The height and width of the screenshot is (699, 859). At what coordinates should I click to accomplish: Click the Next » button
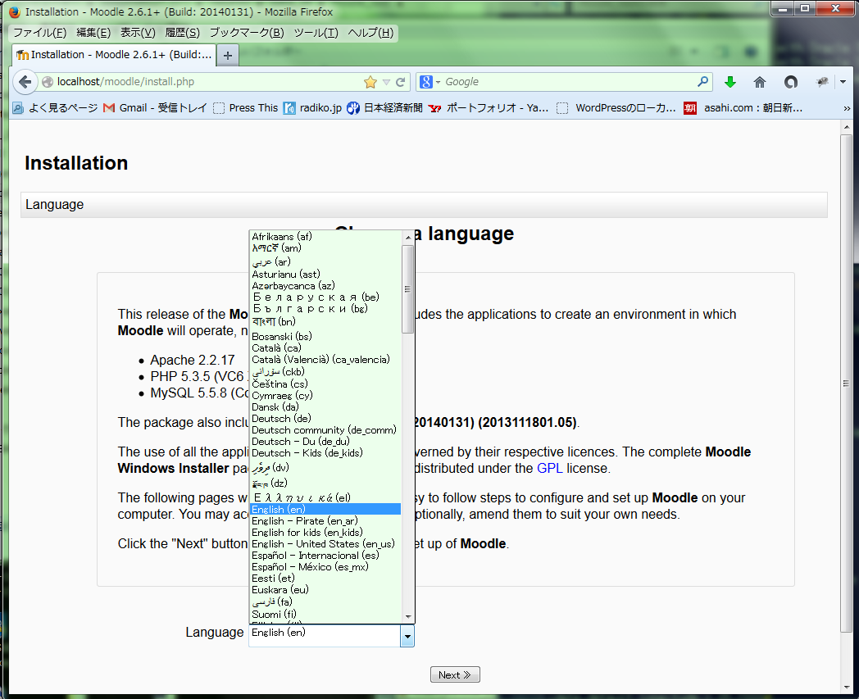[455, 675]
